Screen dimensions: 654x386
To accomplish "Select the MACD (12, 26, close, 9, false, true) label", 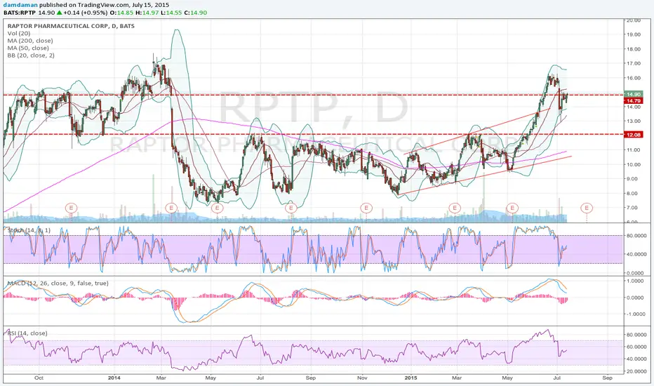I will [58, 283].
